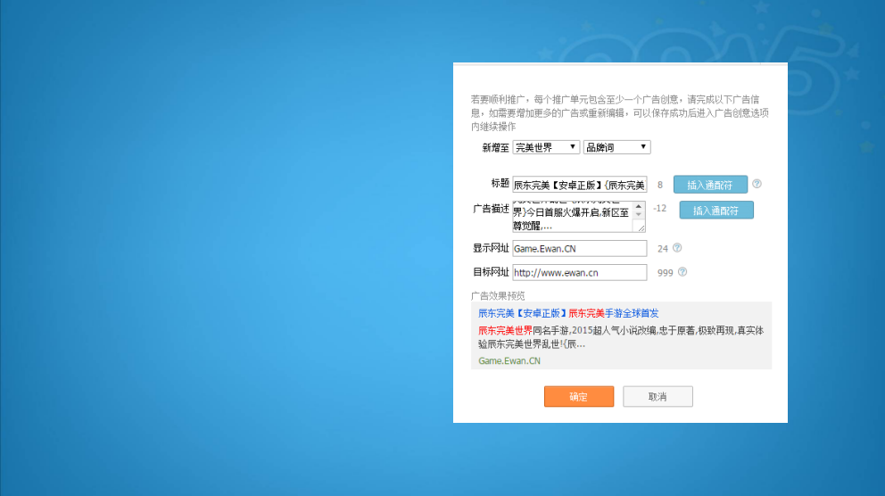This screenshot has width=885, height=496.
Task: Click help icon beside display URL field
Action: (677, 248)
